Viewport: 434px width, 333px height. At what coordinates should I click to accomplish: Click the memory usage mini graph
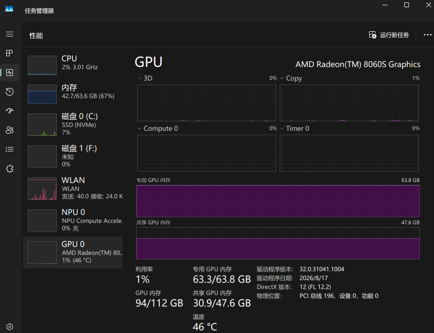pyautogui.click(x=42, y=94)
